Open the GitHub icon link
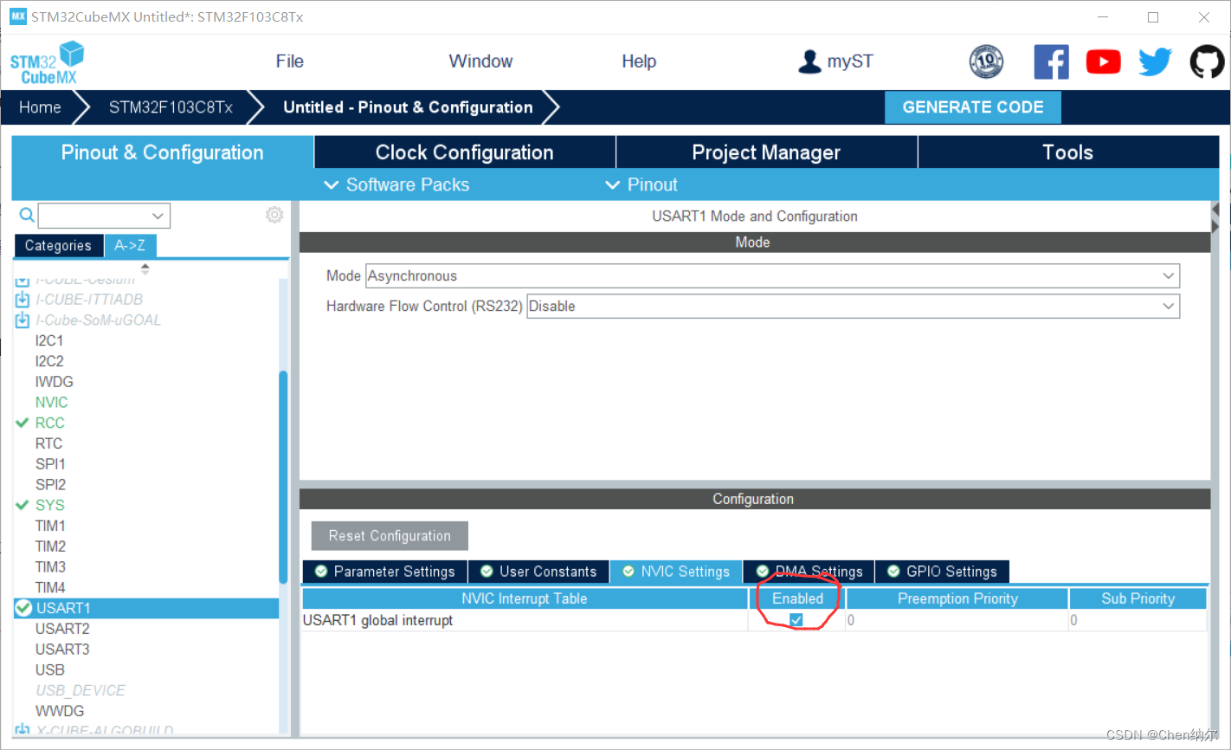This screenshot has height=750, width=1231. pos(1207,61)
